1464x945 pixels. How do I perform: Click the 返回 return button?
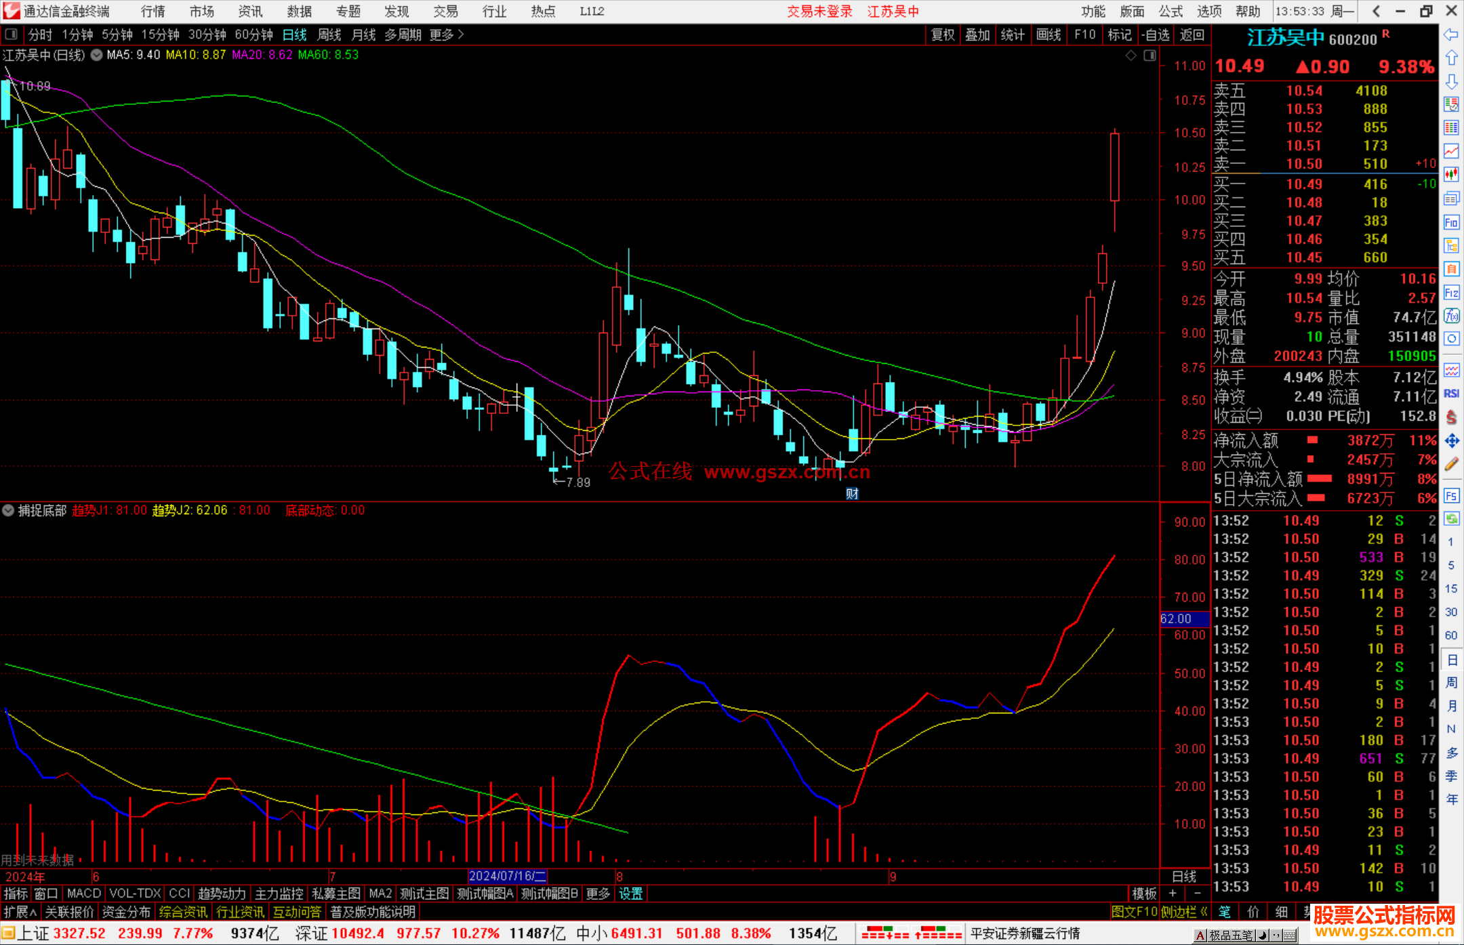[x=1192, y=35]
